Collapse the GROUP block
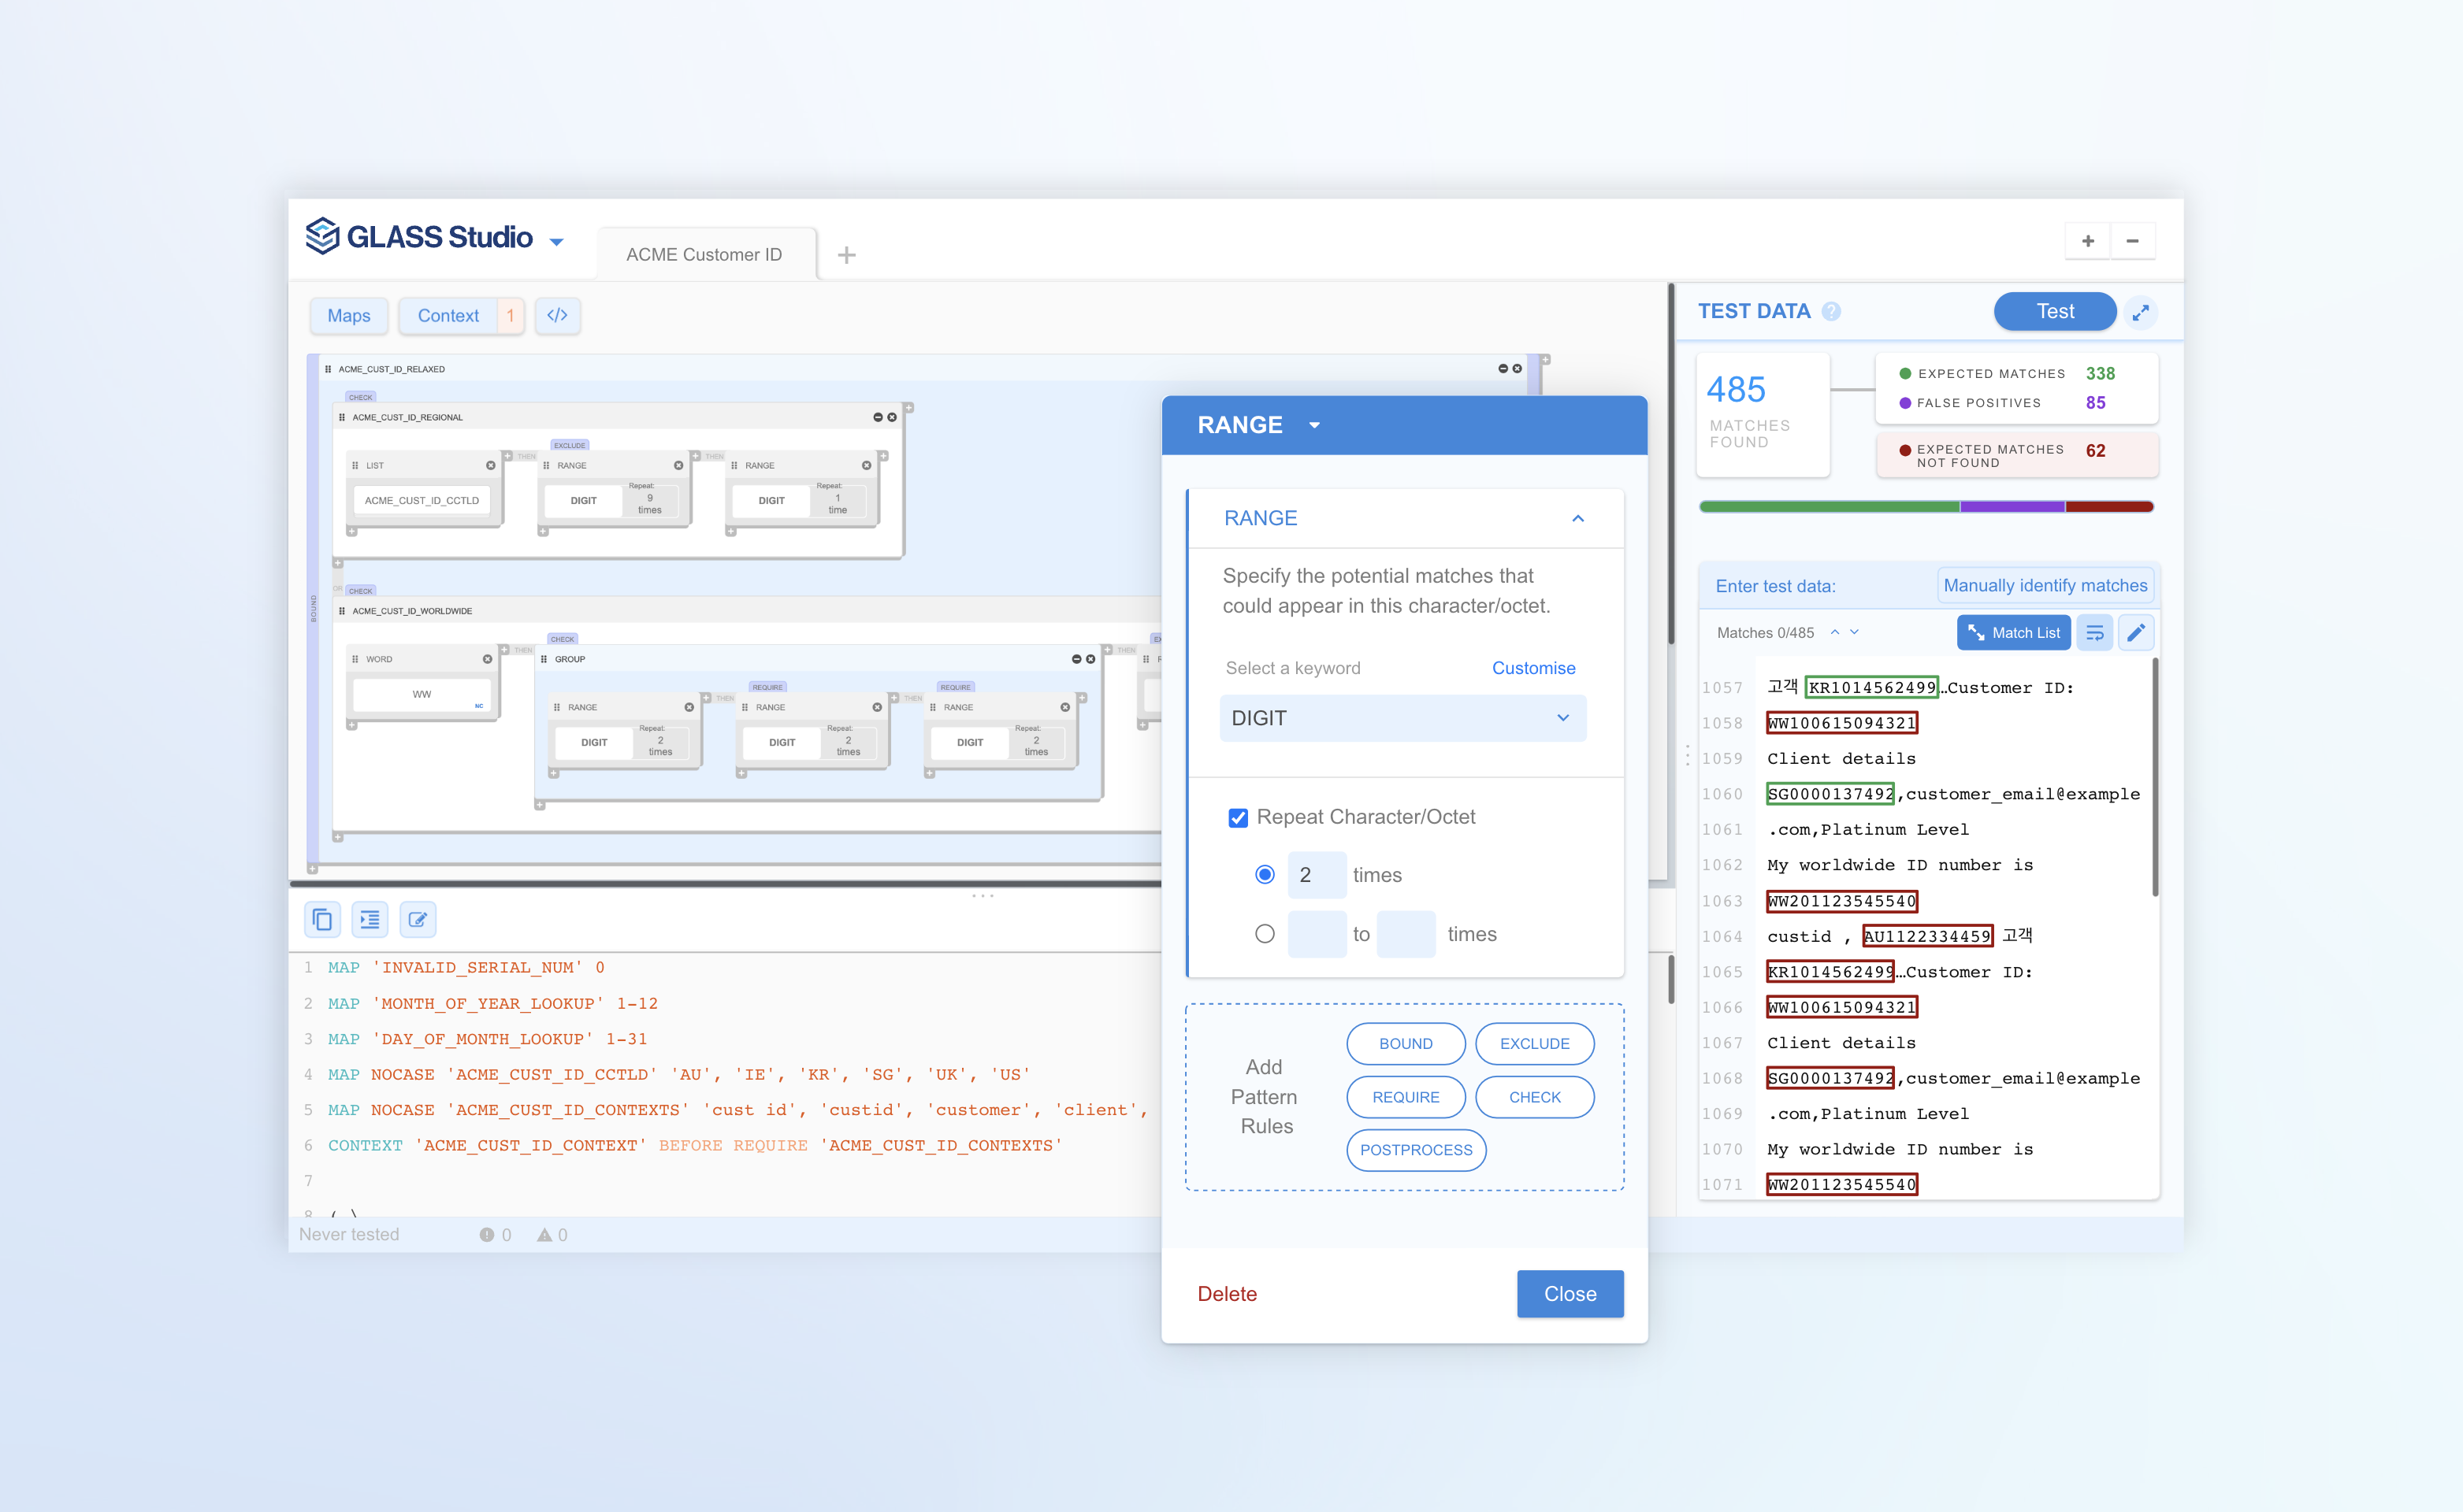This screenshot has width=2463, height=1512. [x=1076, y=659]
